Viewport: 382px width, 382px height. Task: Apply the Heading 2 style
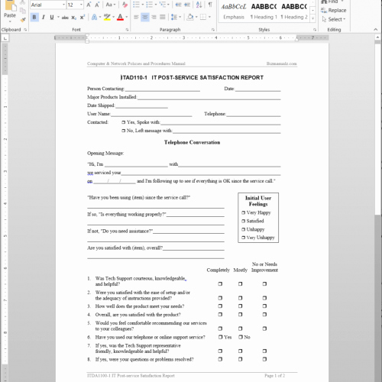tap(294, 11)
